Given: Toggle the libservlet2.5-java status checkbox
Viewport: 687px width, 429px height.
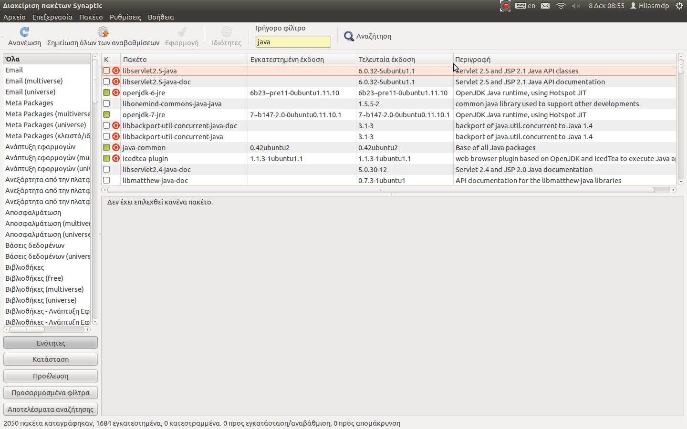Looking at the screenshot, I should (106, 71).
